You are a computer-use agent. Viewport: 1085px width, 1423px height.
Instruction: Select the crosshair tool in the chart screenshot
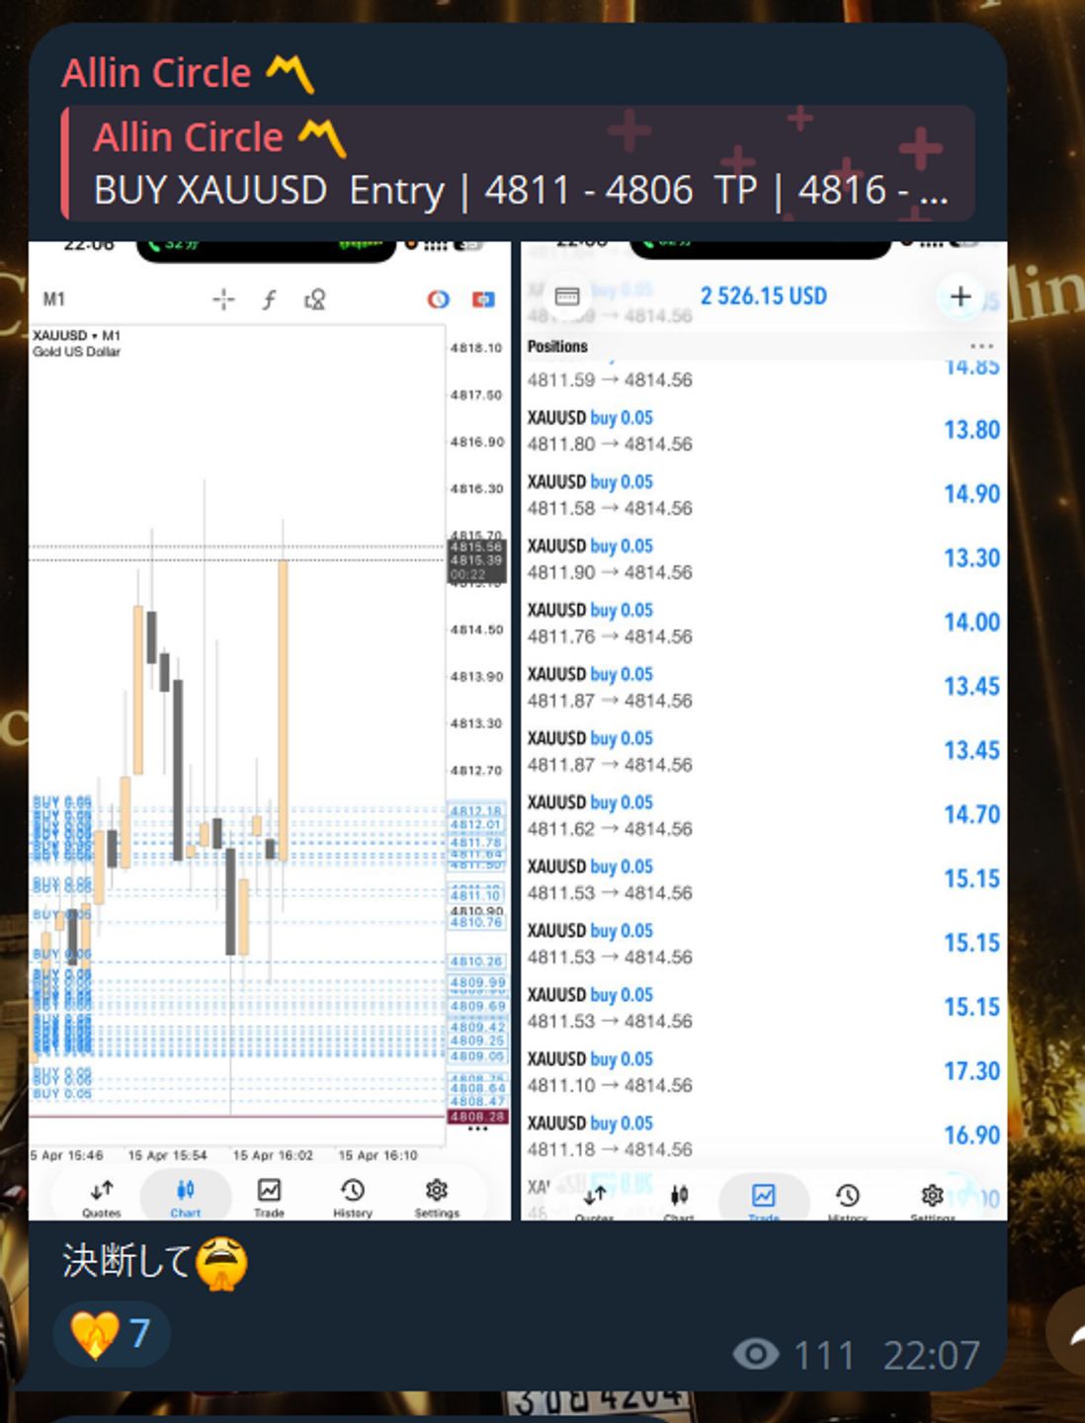coord(223,299)
